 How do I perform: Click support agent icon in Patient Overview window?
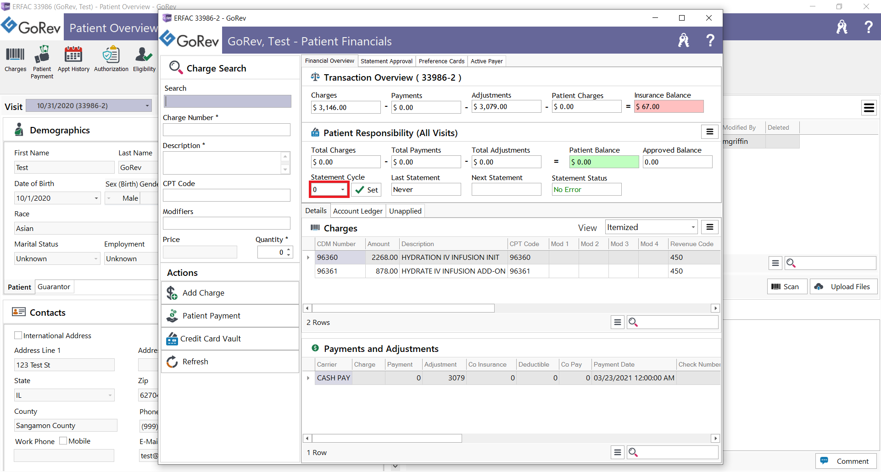pos(842,27)
